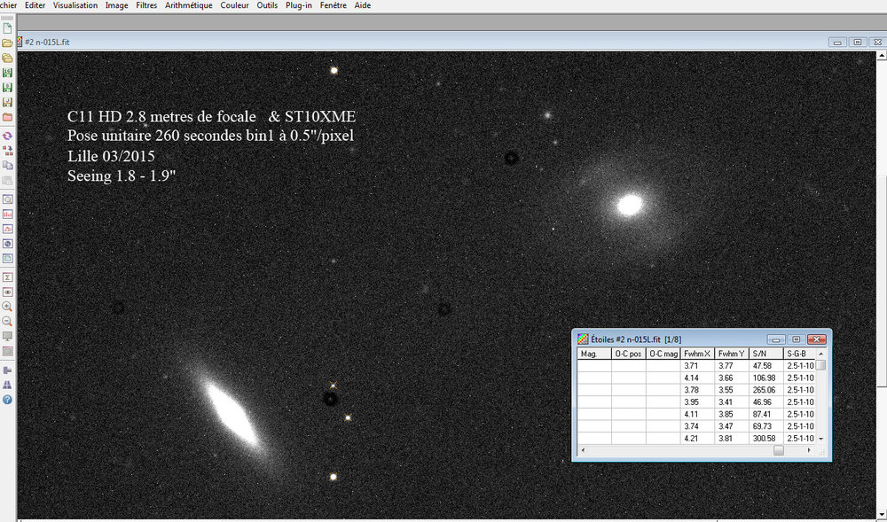Image resolution: width=887 pixels, height=522 pixels.
Task: Open the Visualisation menu
Action: pyautogui.click(x=75, y=5)
